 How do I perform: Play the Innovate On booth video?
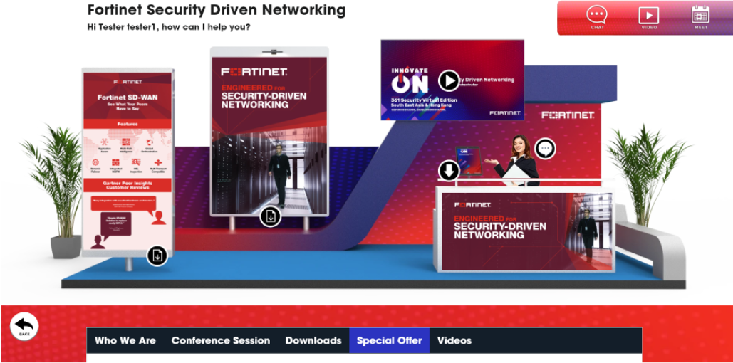[449, 81]
